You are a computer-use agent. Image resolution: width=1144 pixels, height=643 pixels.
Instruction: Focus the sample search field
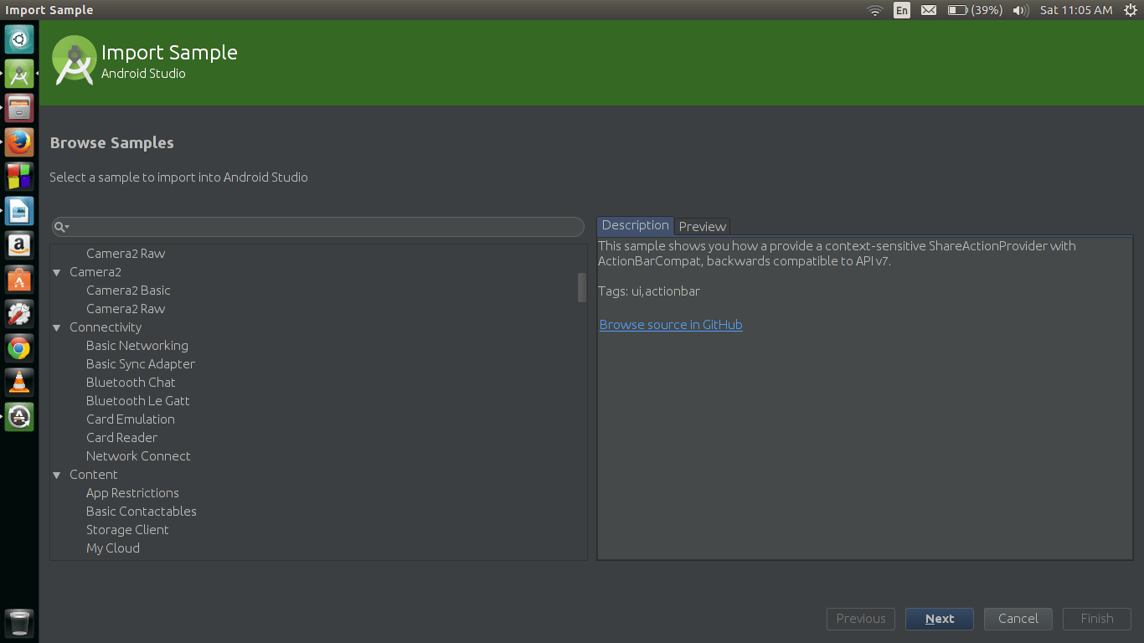(x=318, y=227)
